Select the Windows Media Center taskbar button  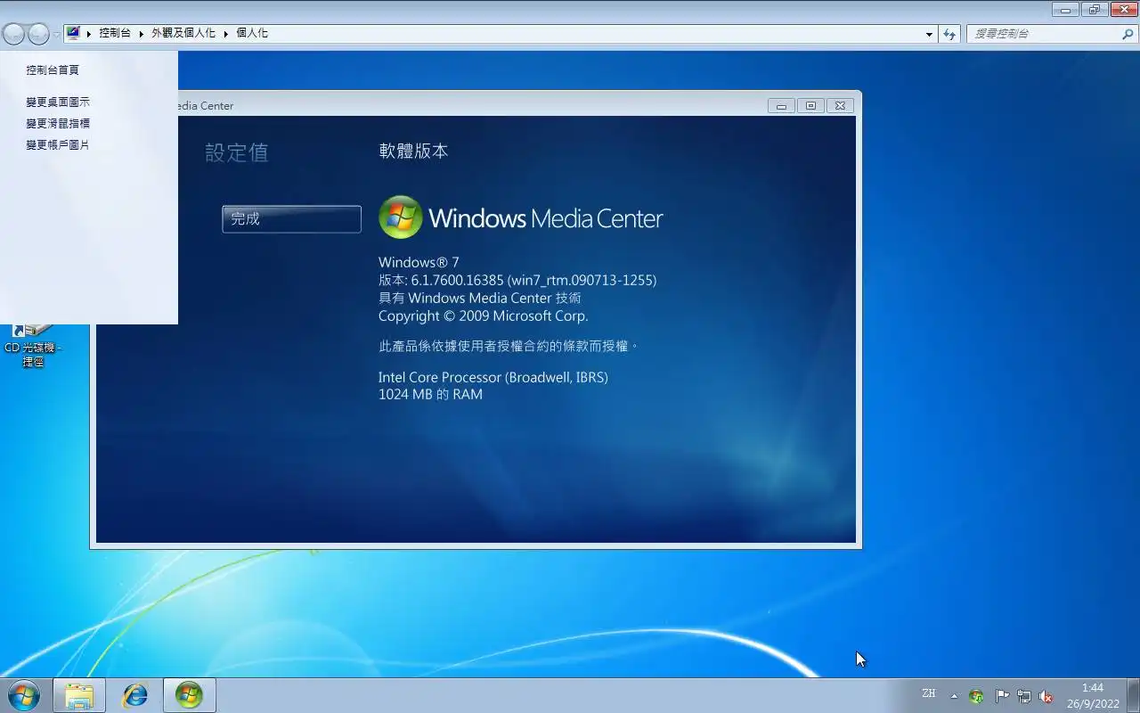tap(189, 695)
